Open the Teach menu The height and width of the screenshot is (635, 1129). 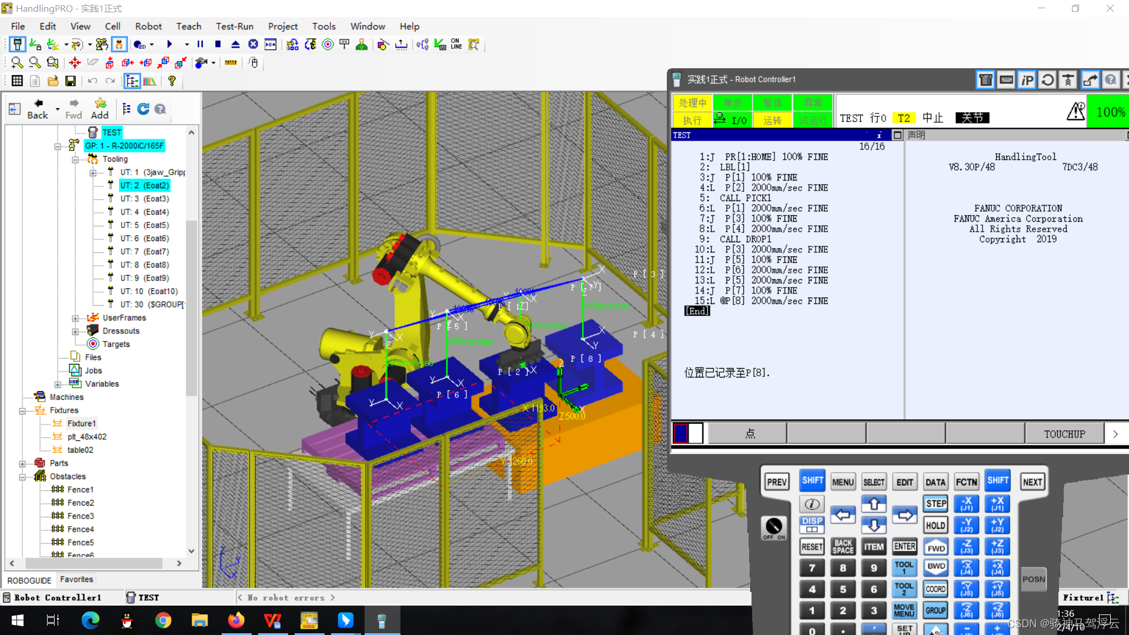(189, 26)
